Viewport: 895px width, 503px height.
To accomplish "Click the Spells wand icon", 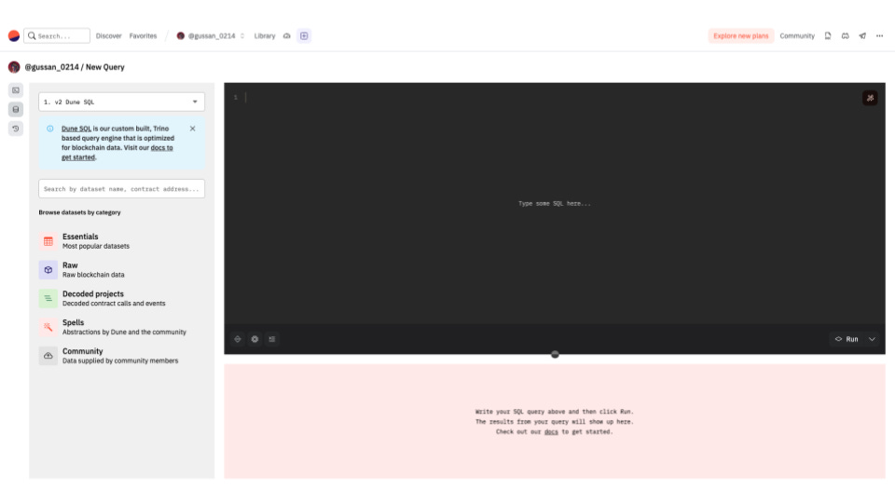I will (48, 327).
